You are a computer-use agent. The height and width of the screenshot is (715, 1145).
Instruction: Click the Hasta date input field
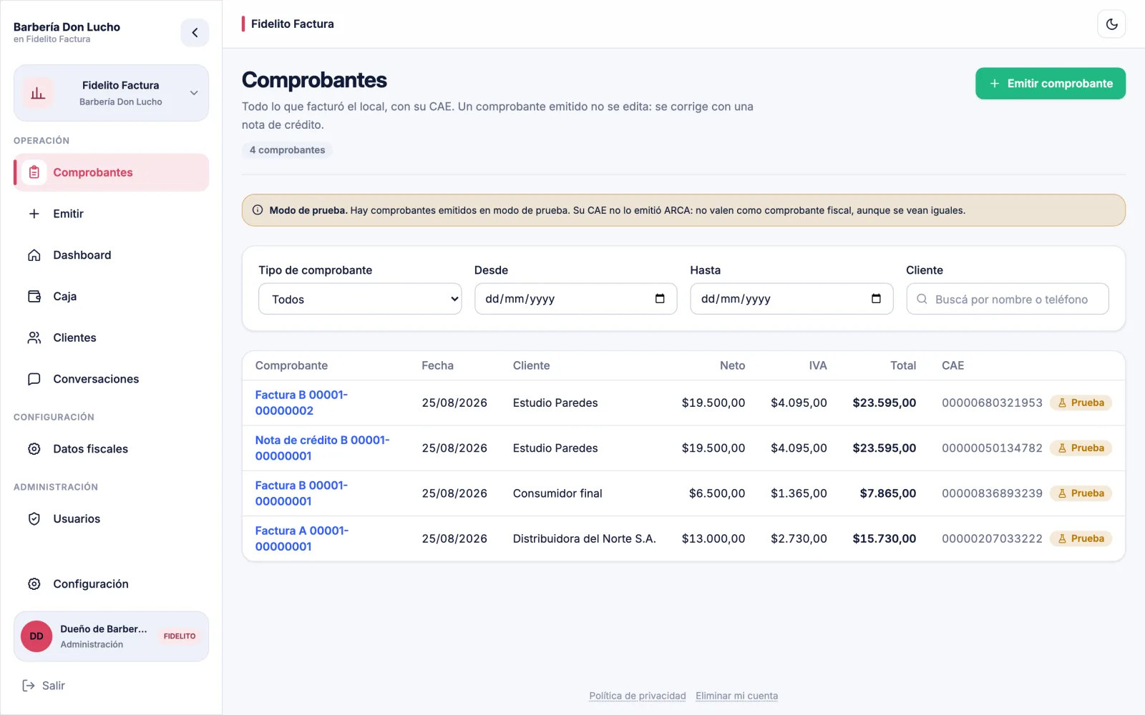(x=791, y=299)
